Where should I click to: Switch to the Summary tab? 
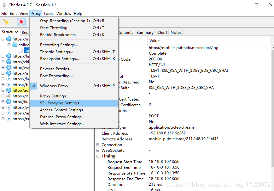145,33
